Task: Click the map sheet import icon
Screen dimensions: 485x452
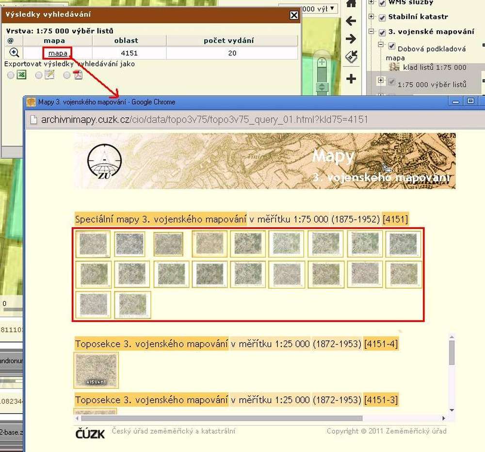Action: pos(351,58)
